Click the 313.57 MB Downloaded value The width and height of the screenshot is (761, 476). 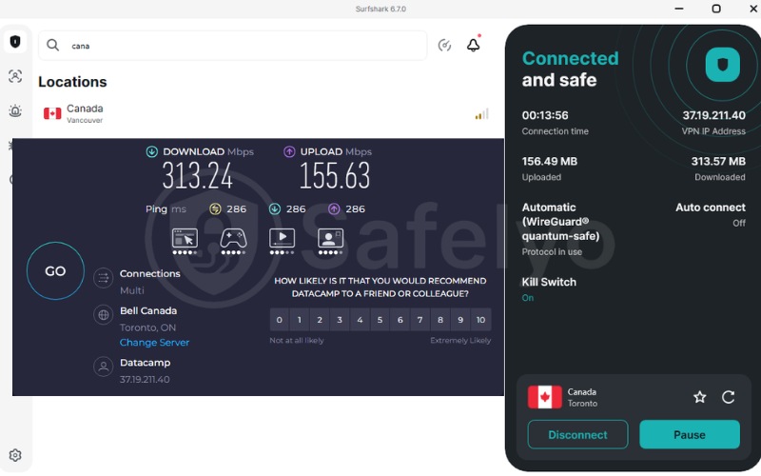click(x=718, y=161)
